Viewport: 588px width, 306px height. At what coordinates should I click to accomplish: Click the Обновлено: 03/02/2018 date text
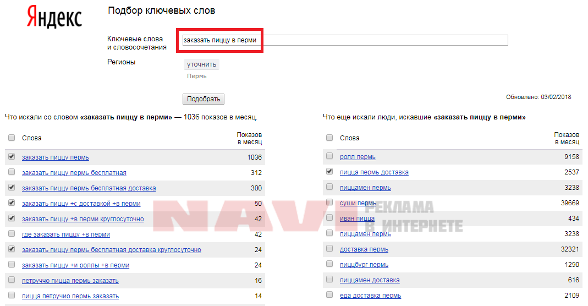[538, 97]
